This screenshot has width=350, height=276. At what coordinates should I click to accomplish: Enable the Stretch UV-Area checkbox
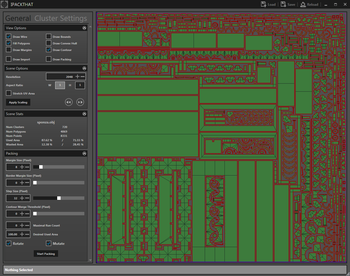(8, 93)
